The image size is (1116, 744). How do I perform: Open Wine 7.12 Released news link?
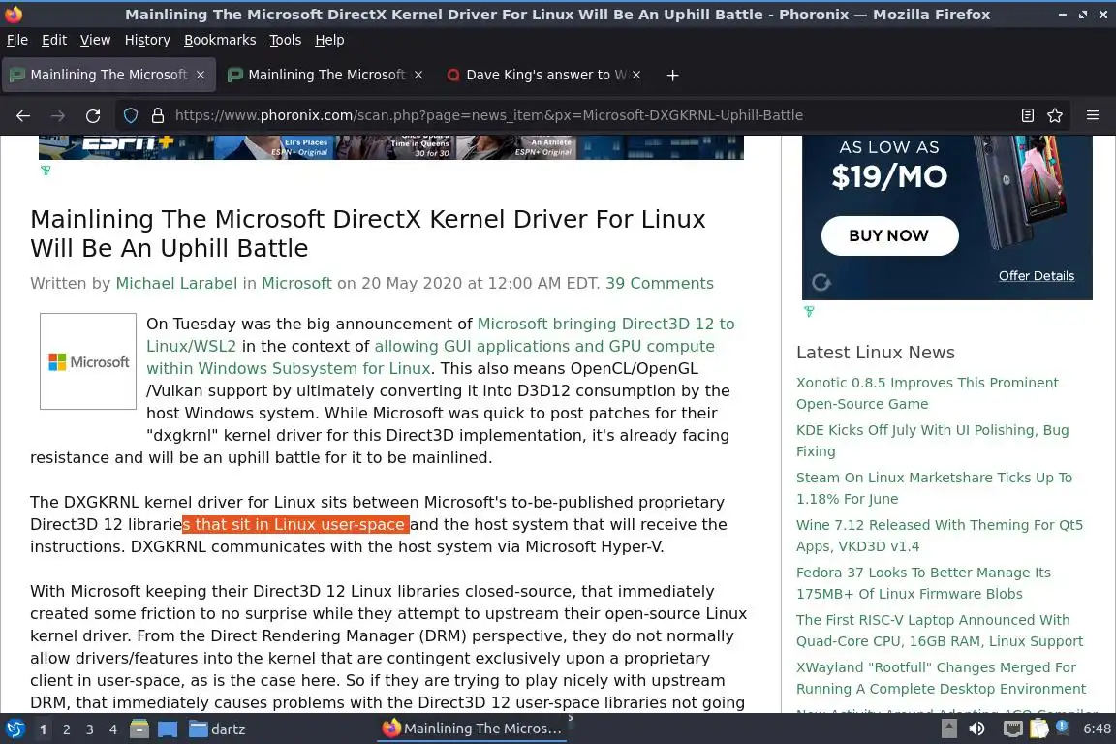(x=940, y=536)
